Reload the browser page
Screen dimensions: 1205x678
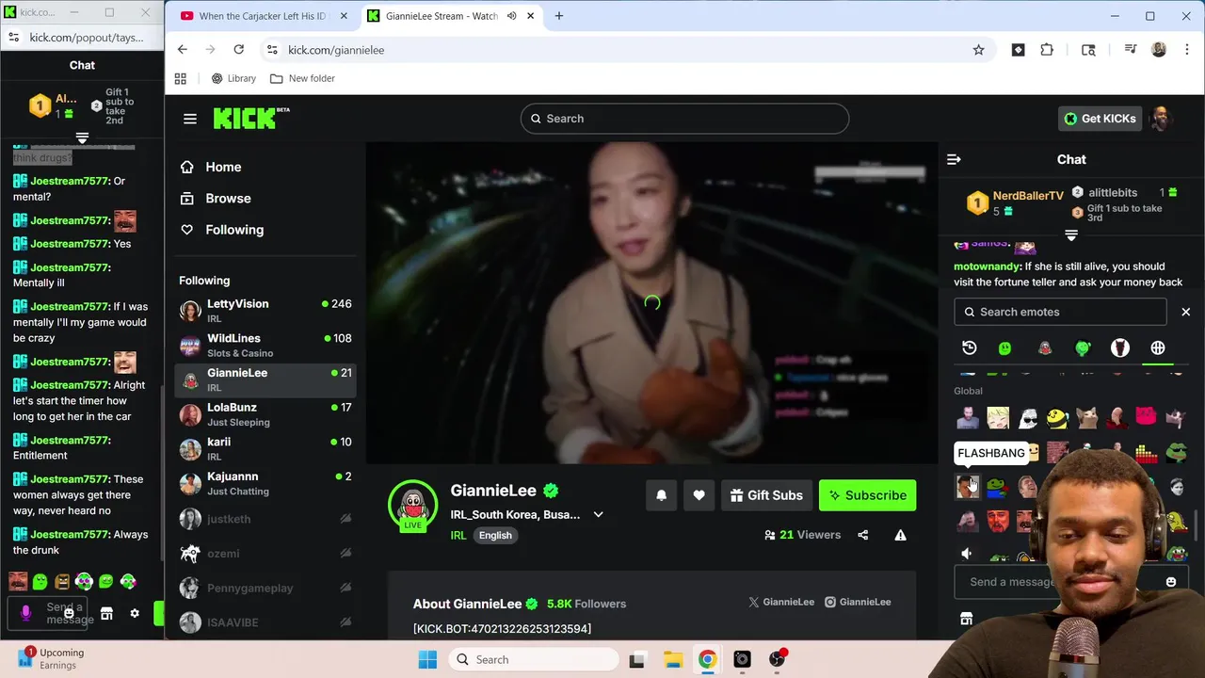239,50
